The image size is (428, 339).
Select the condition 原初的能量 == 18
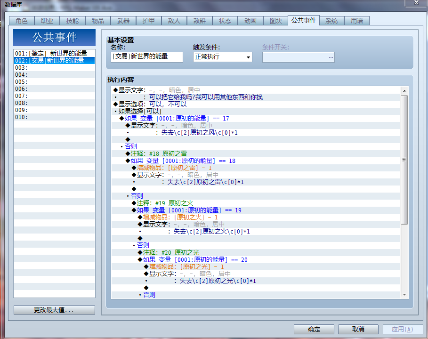(256, 161)
